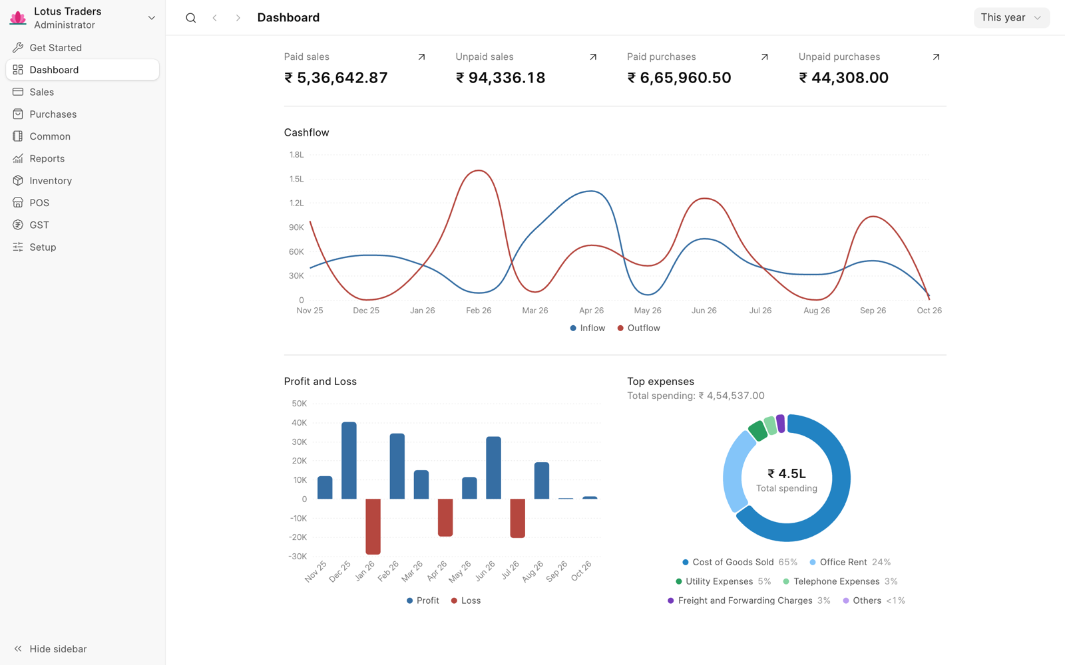Click the GST rupee icon
This screenshot has height=665, width=1065.
pos(18,225)
